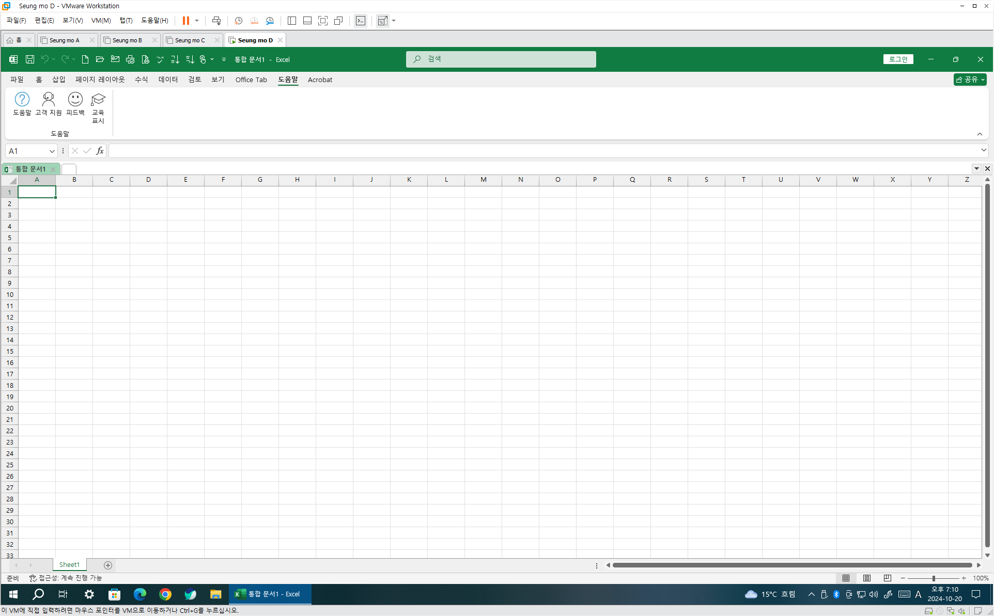
Task: Switch to Page Break Preview view
Action: 888,578
